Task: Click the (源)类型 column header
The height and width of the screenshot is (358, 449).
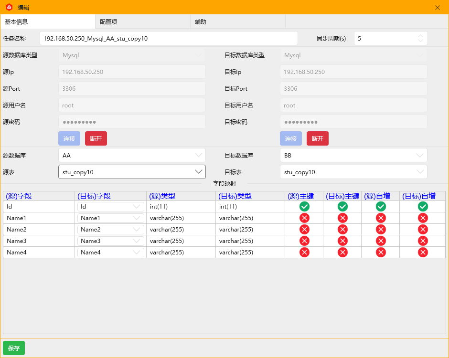Action: (181, 196)
